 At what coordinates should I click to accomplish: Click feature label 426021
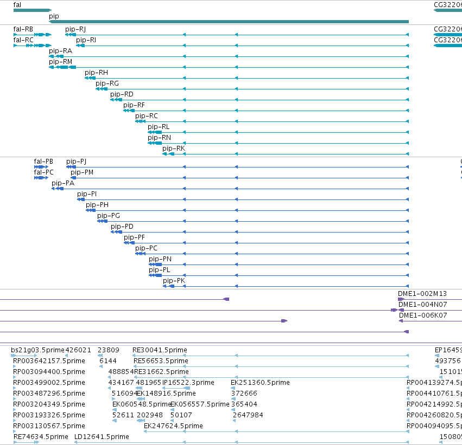coord(78,350)
